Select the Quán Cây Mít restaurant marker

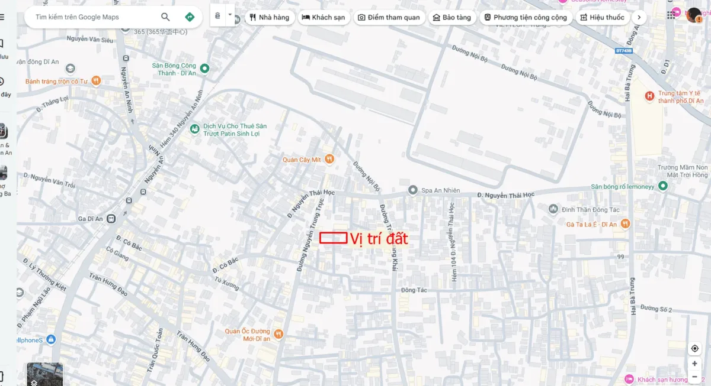coord(329,159)
